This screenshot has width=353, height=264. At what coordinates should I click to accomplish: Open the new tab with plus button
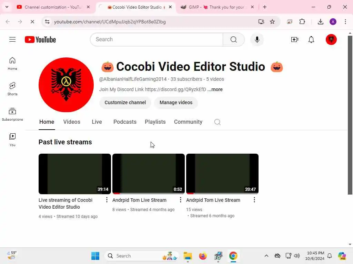[x=264, y=7]
